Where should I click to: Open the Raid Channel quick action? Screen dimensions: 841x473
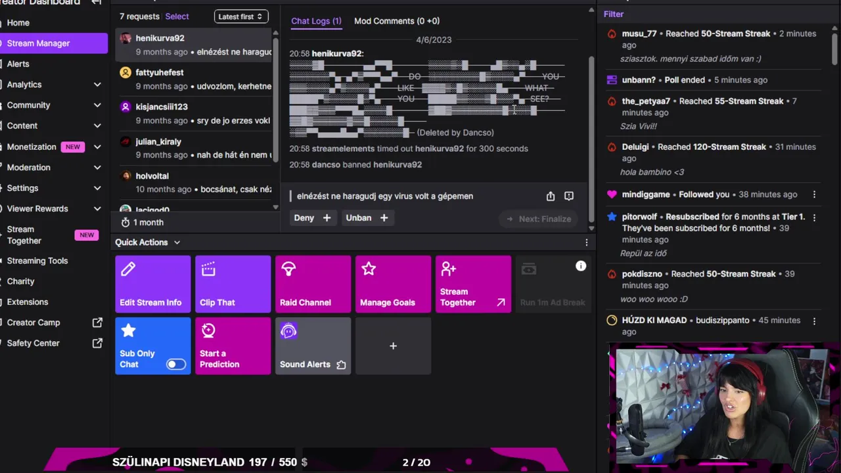pyautogui.click(x=313, y=284)
